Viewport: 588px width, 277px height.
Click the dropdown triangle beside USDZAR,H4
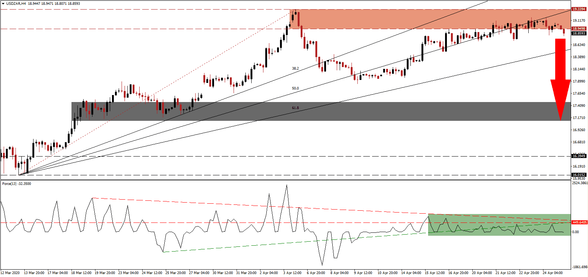point(3,4)
